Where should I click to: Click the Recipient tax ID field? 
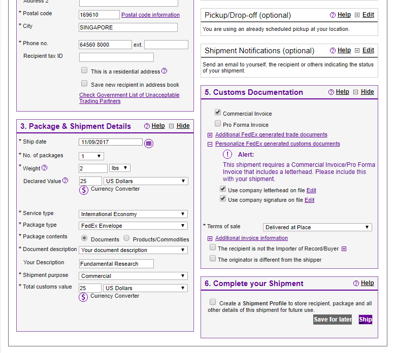point(116,57)
